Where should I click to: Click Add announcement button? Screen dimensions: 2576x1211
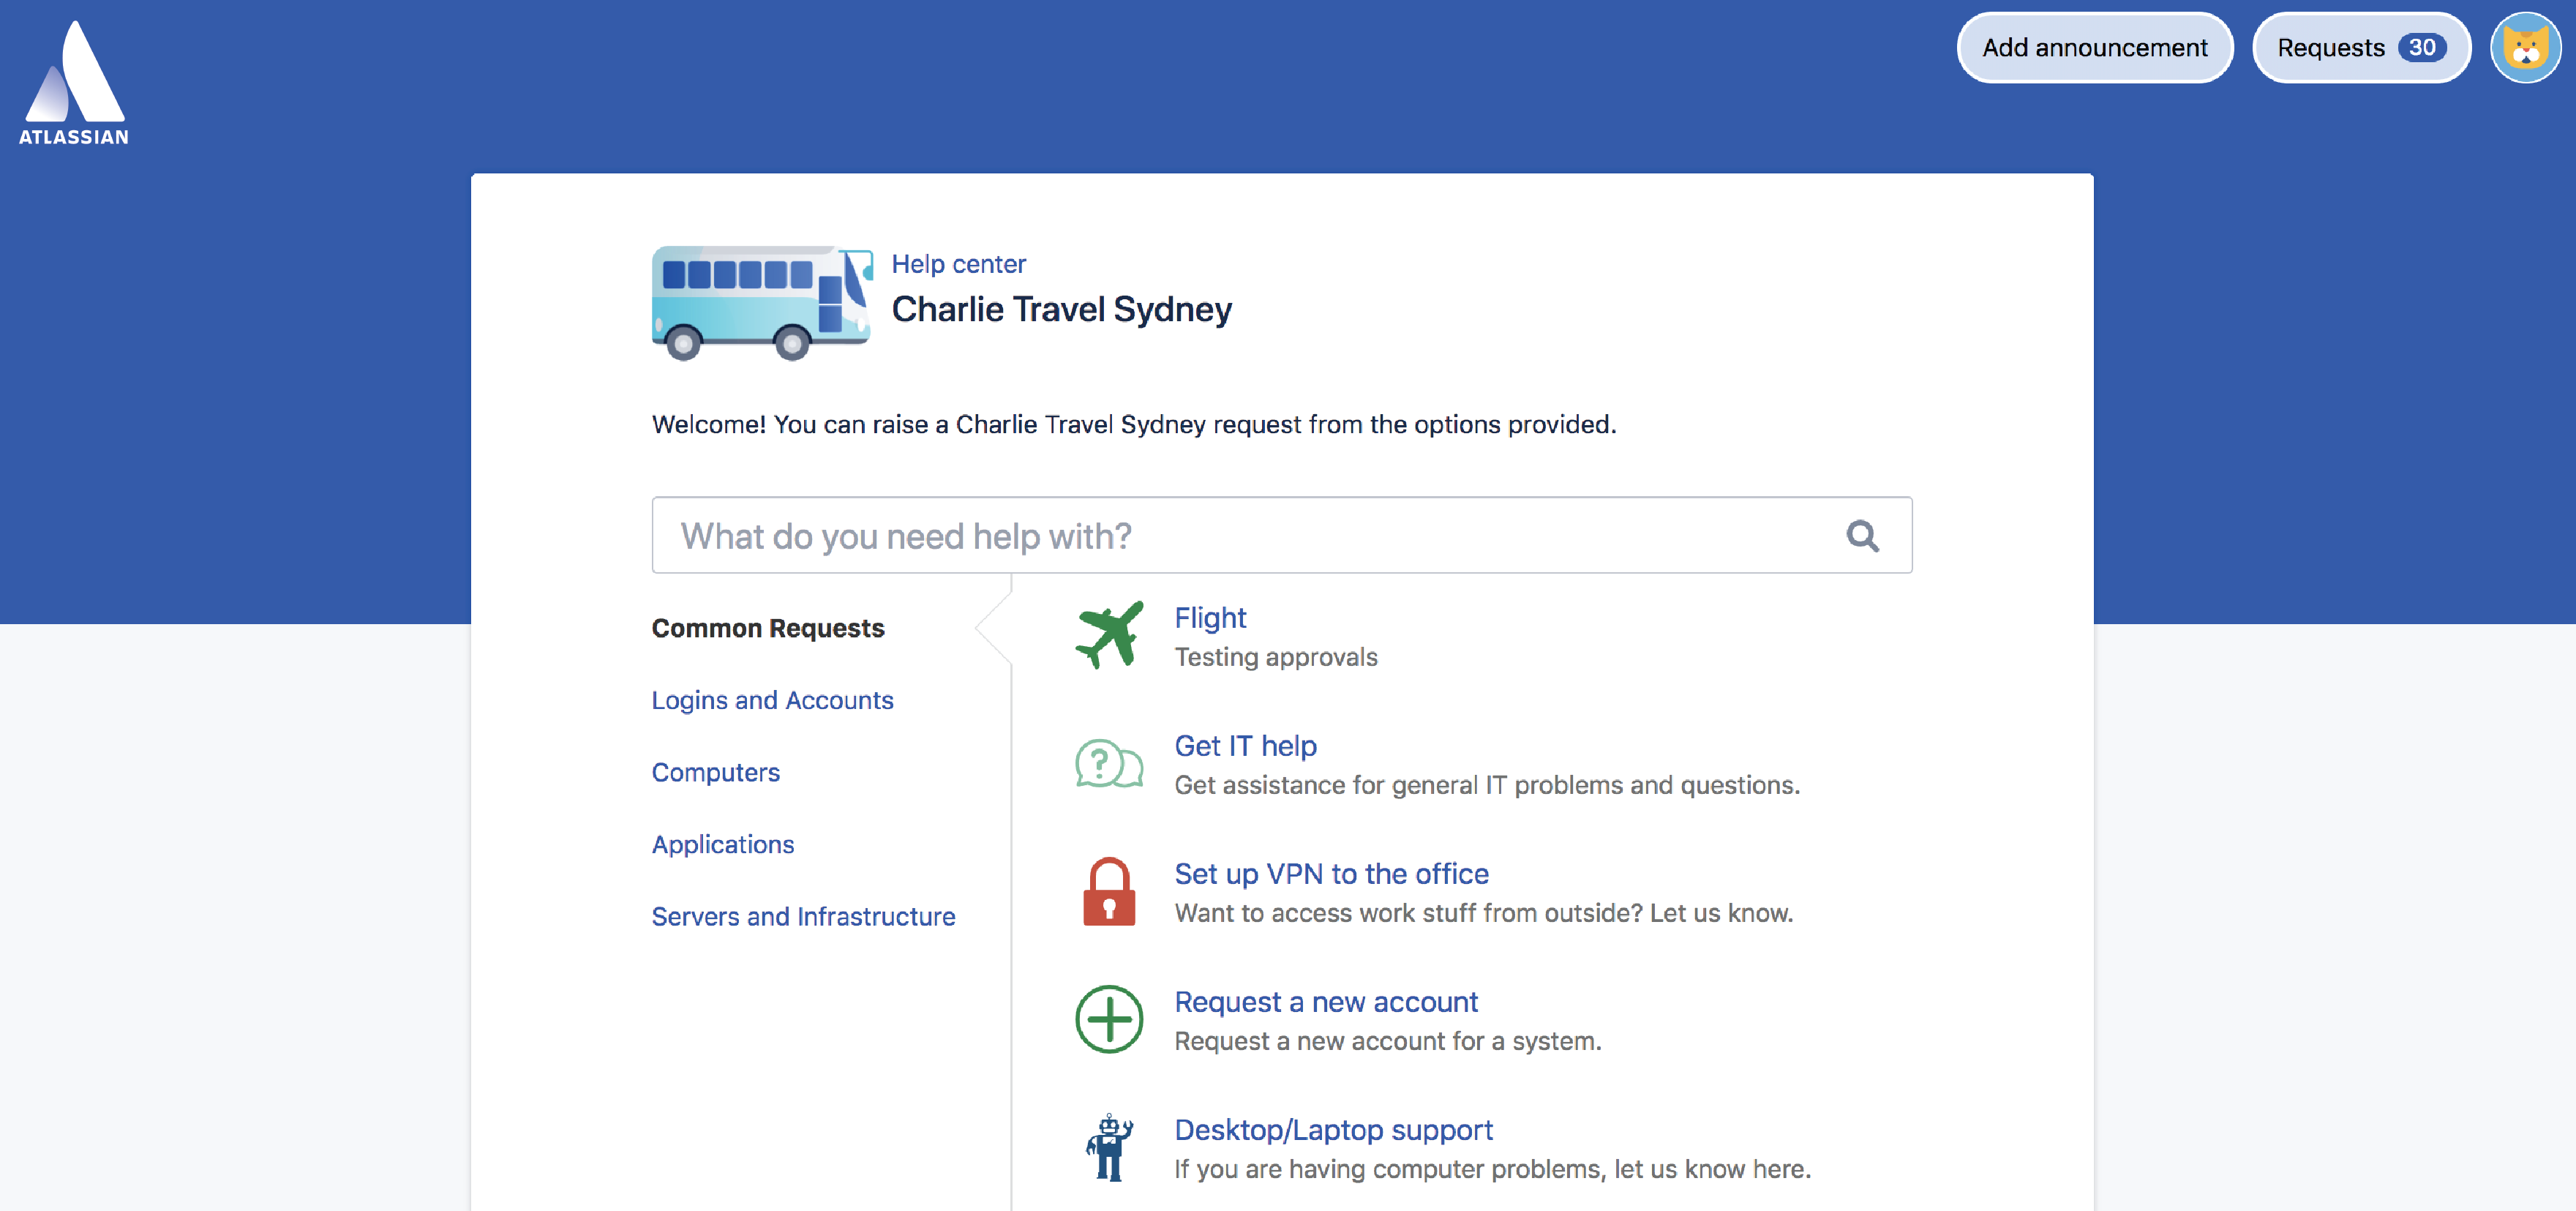click(x=2095, y=46)
